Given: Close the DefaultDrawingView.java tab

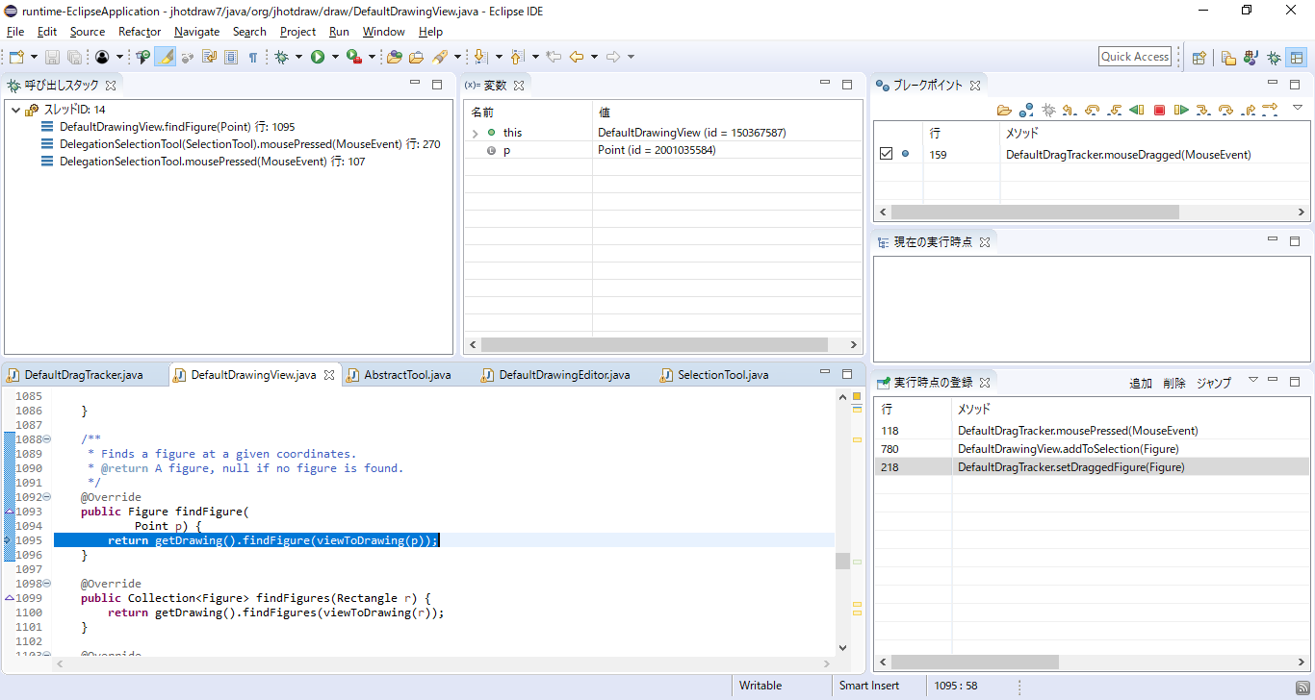Looking at the screenshot, I should (x=328, y=375).
